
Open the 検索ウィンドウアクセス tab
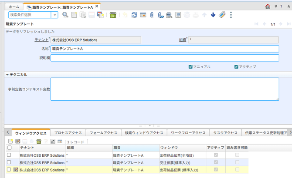click(144, 133)
